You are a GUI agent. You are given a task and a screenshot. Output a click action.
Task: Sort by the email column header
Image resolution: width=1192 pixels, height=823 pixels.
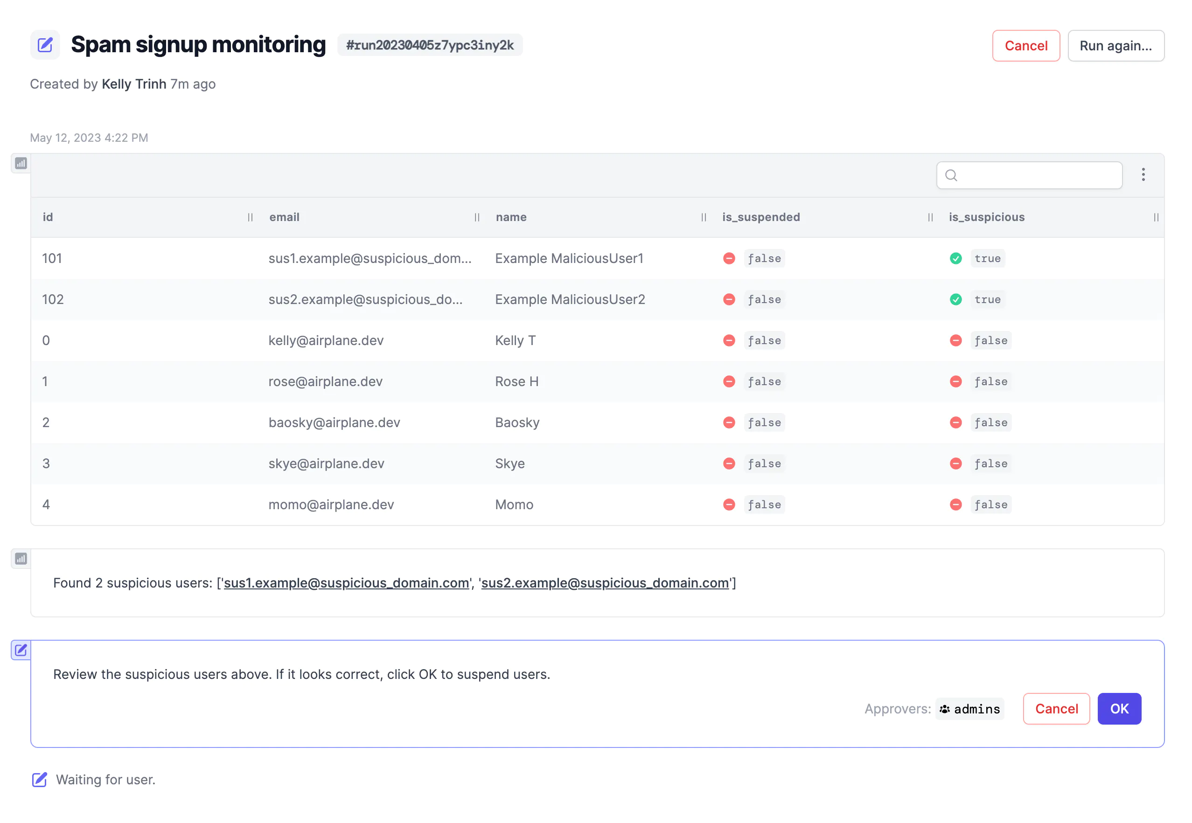(284, 217)
